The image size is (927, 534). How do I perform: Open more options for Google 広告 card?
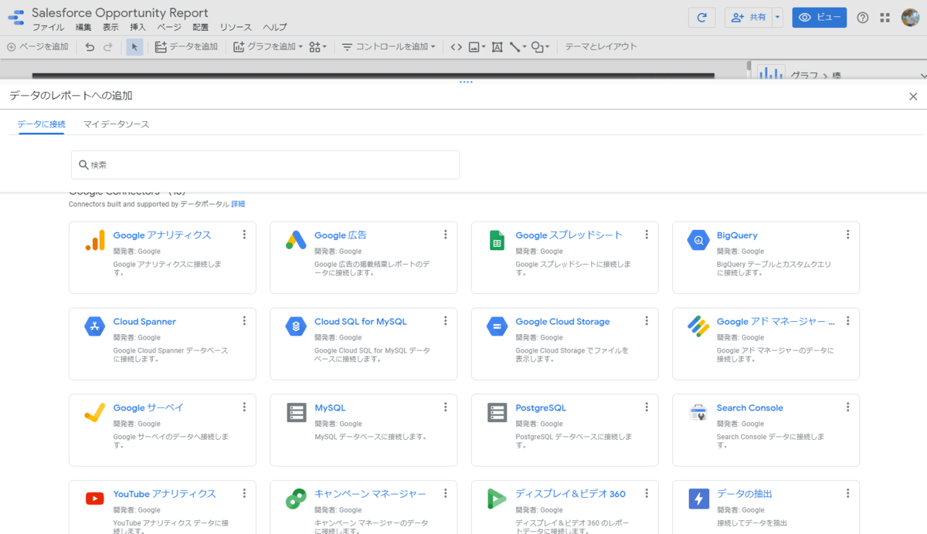(445, 235)
